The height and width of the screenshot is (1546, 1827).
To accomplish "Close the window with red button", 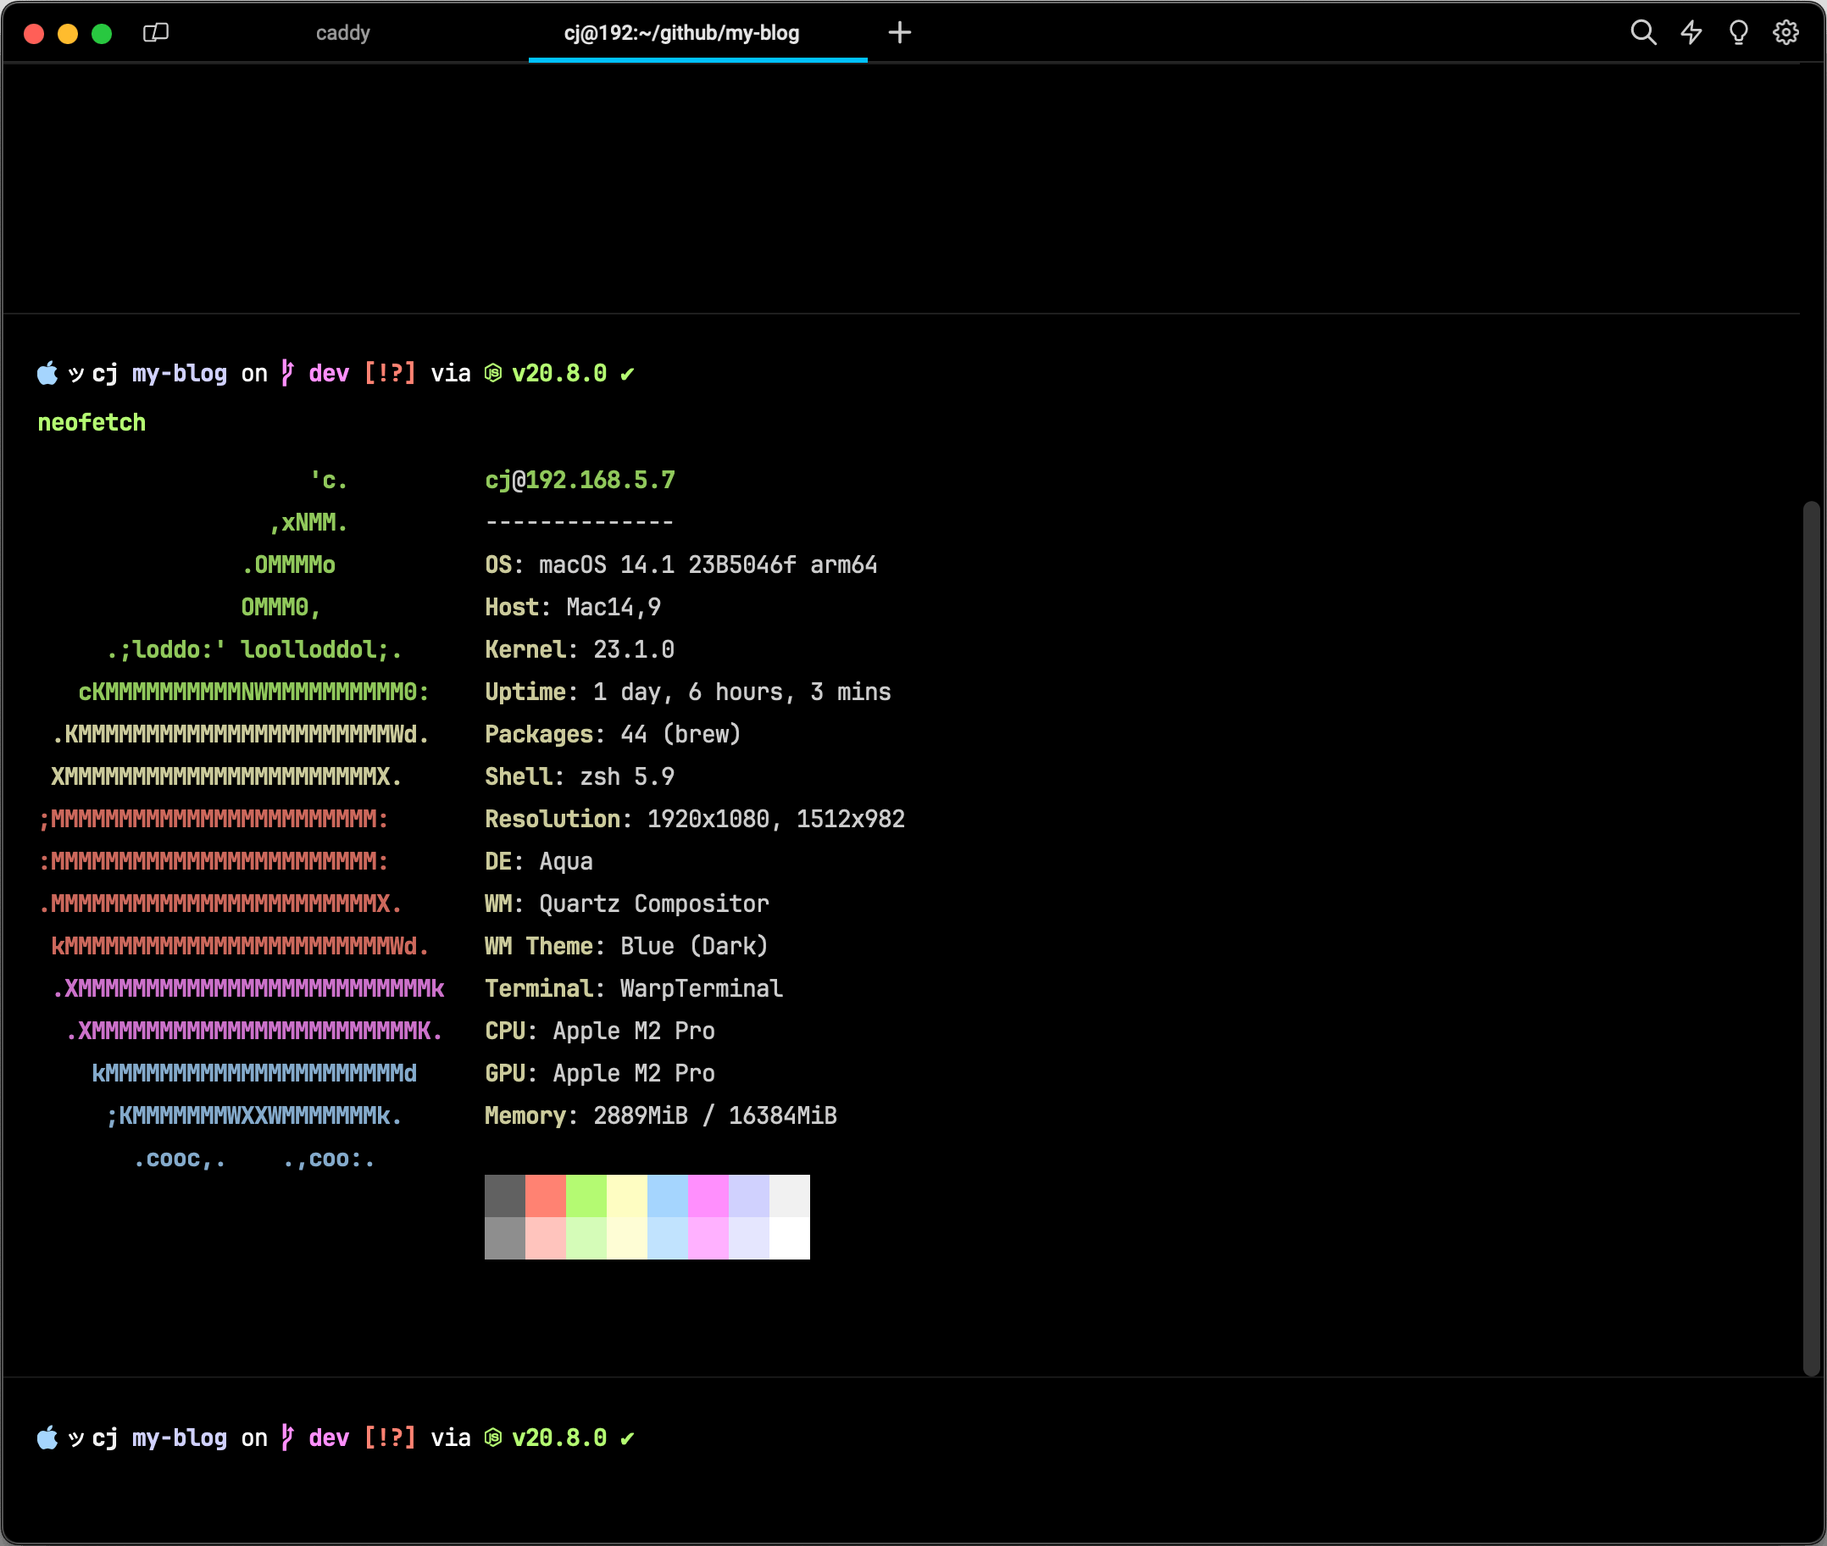I will pos(34,33).
